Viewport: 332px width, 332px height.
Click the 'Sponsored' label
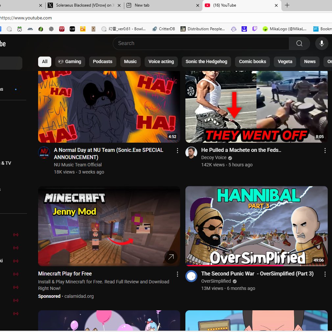(x=49, y=296)
